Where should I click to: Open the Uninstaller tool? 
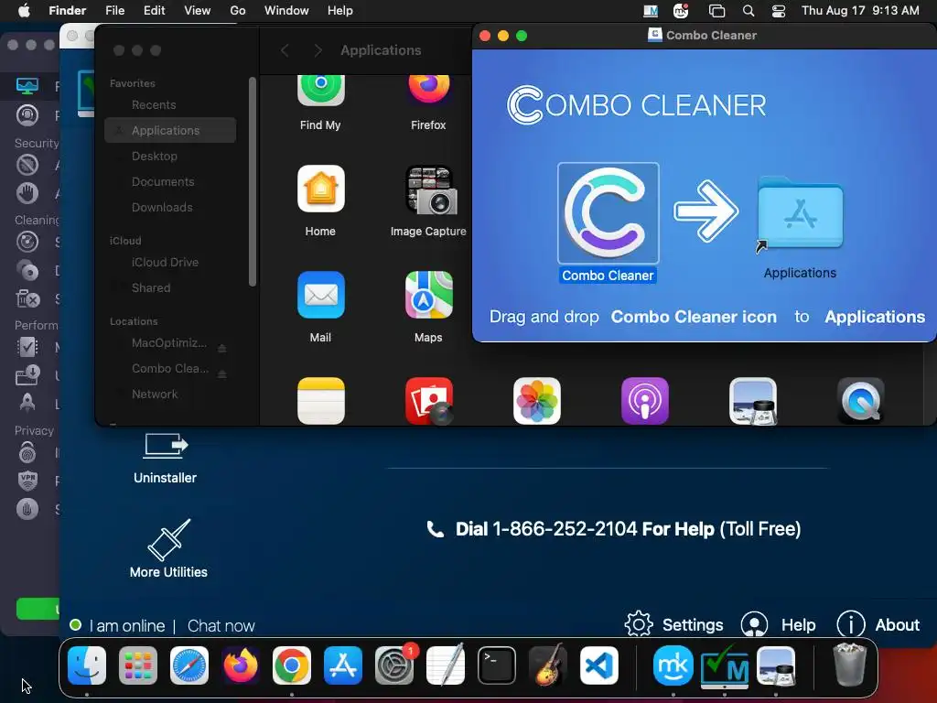[x=165, y=458]
